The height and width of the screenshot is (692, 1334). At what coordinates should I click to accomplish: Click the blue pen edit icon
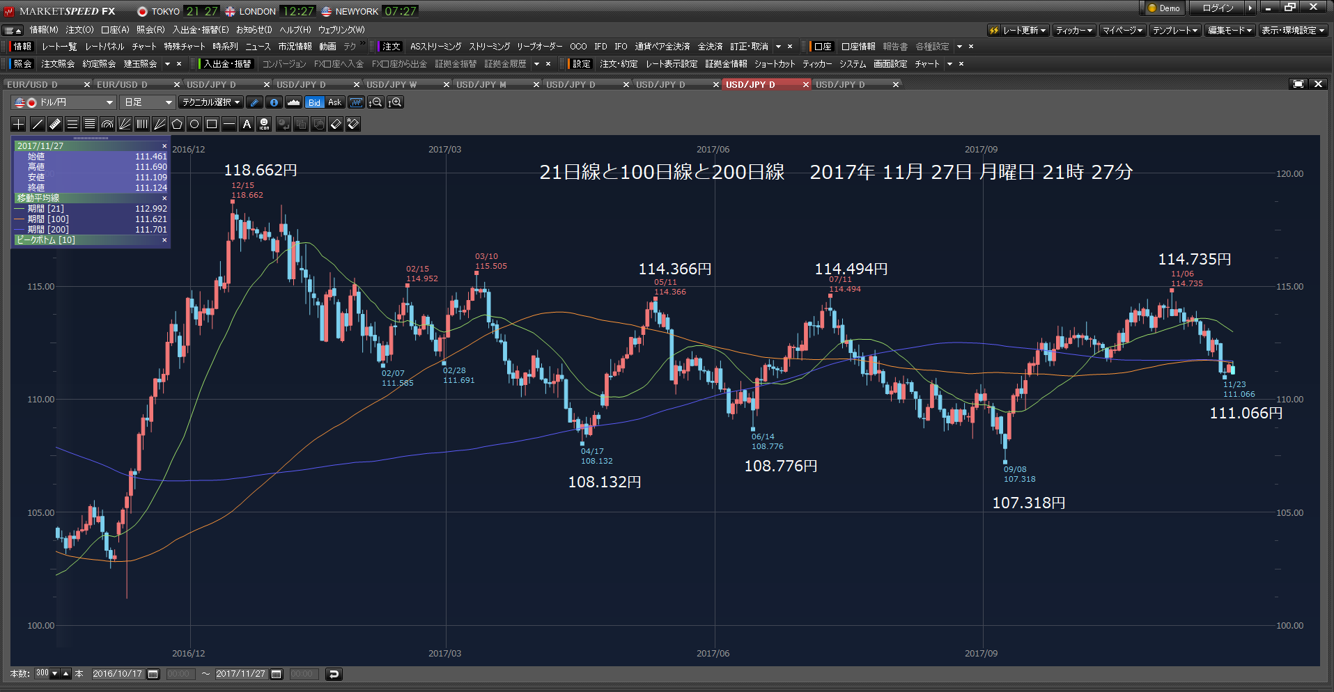254,102
